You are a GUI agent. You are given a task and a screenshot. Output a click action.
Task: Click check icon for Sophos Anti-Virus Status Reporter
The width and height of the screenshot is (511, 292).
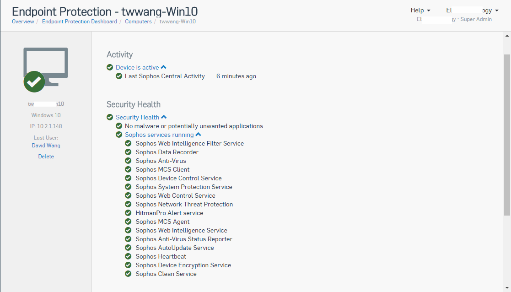coord(128,239)
